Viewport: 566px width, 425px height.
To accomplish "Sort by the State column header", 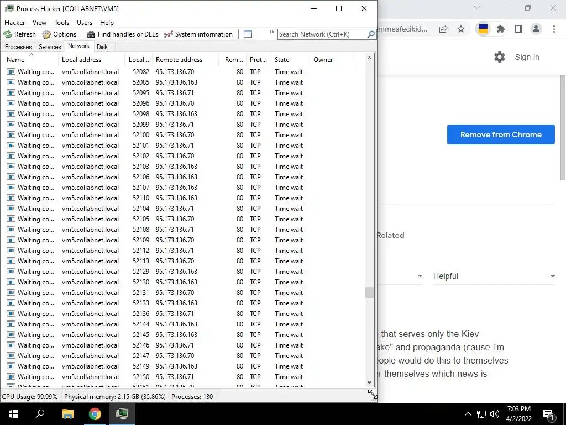I will tap(290, 60).
